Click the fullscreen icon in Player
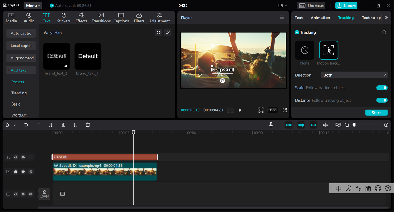Image resolution: width=394 pixels, height=212 pixels. point(285,110)
